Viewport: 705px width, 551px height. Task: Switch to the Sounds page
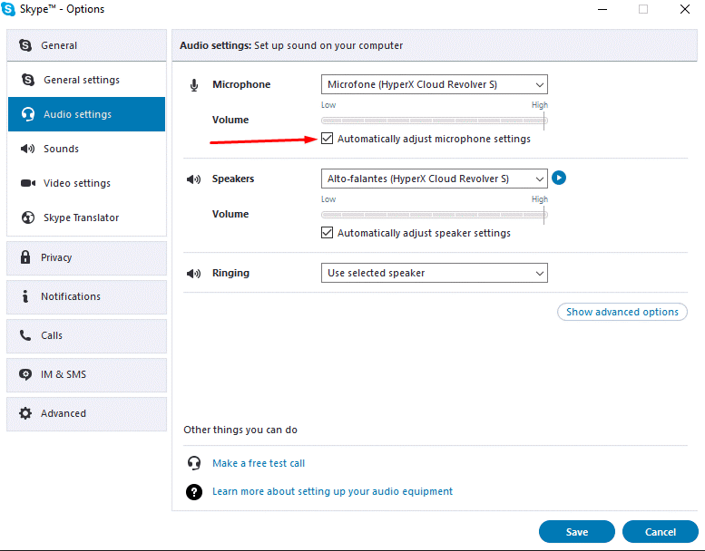pyautogui.click(x=86, y=149)
